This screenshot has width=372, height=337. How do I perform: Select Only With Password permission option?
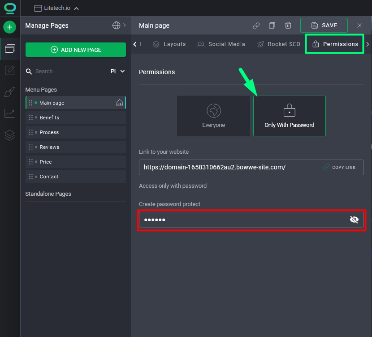pyautogui.click(x=290, y=116)
